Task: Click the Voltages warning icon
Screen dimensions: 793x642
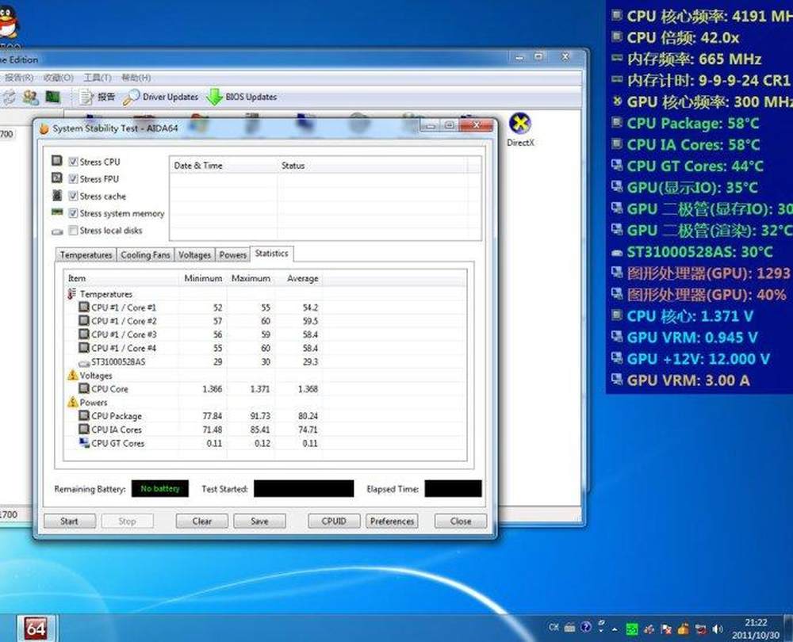Action: [x=72, y=375]
